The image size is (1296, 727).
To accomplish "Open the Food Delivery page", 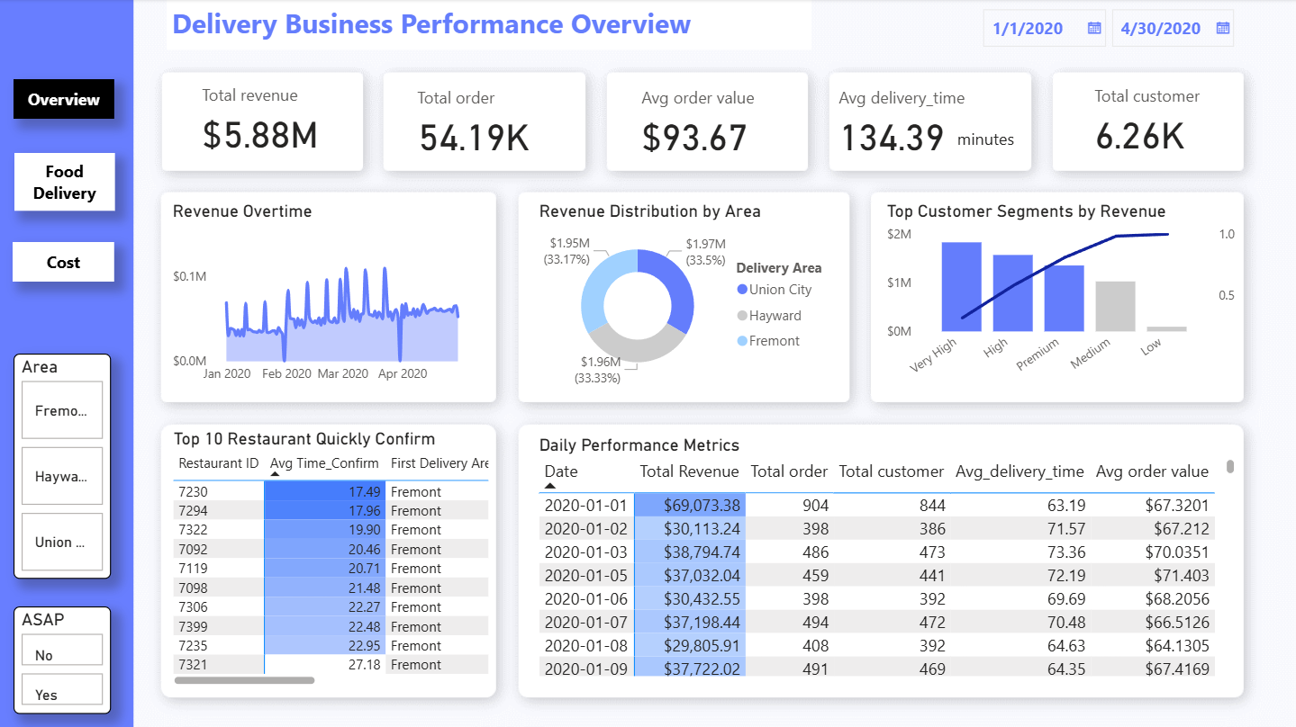I will (64, 182).
